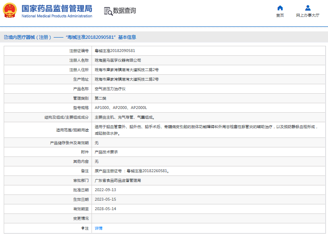This screenshot has width=328, height=237.
Task: Select the model value AP1000、AP2000、AP2000L
Action: 121,108
